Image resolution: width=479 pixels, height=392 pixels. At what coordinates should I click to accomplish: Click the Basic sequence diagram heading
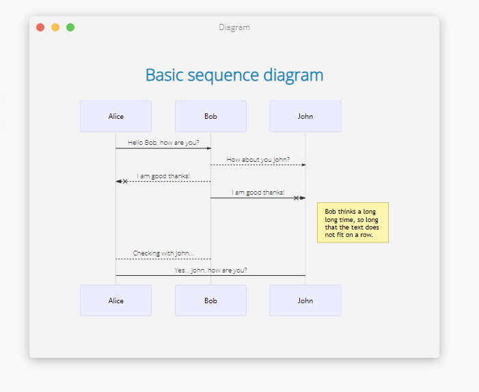coord(234,75)
